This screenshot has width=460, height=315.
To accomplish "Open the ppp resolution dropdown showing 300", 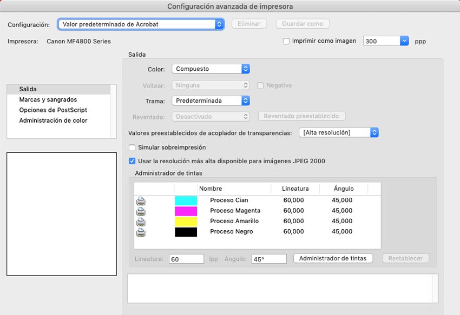I will pyautogui.click(x=386, y=41).
